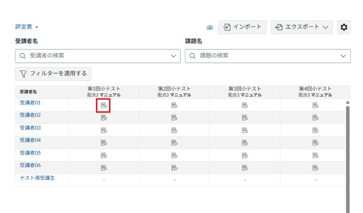The height and width of the screenshot is (213, 363).
Task: Expand the 評定表 view menu
Action: pos(26,27)
